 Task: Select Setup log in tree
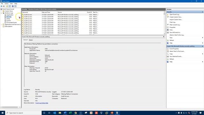point(8,19)
